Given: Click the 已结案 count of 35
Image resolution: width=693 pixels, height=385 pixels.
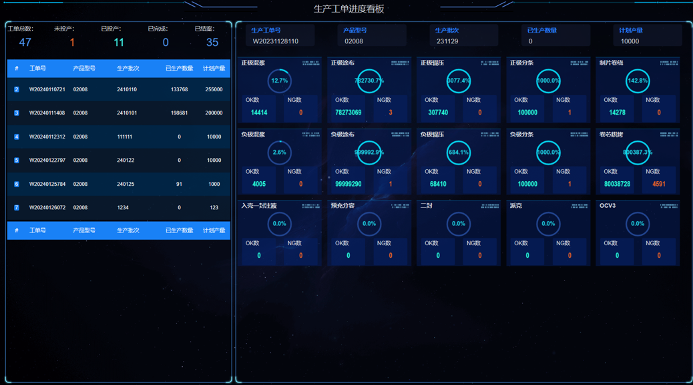Looking at the screenshot, I should 212,43.
